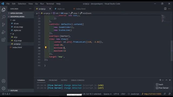The width and height of the screenshot is (173, 97).
Task: Select the Five Server terminal instance
Action: 162,88
